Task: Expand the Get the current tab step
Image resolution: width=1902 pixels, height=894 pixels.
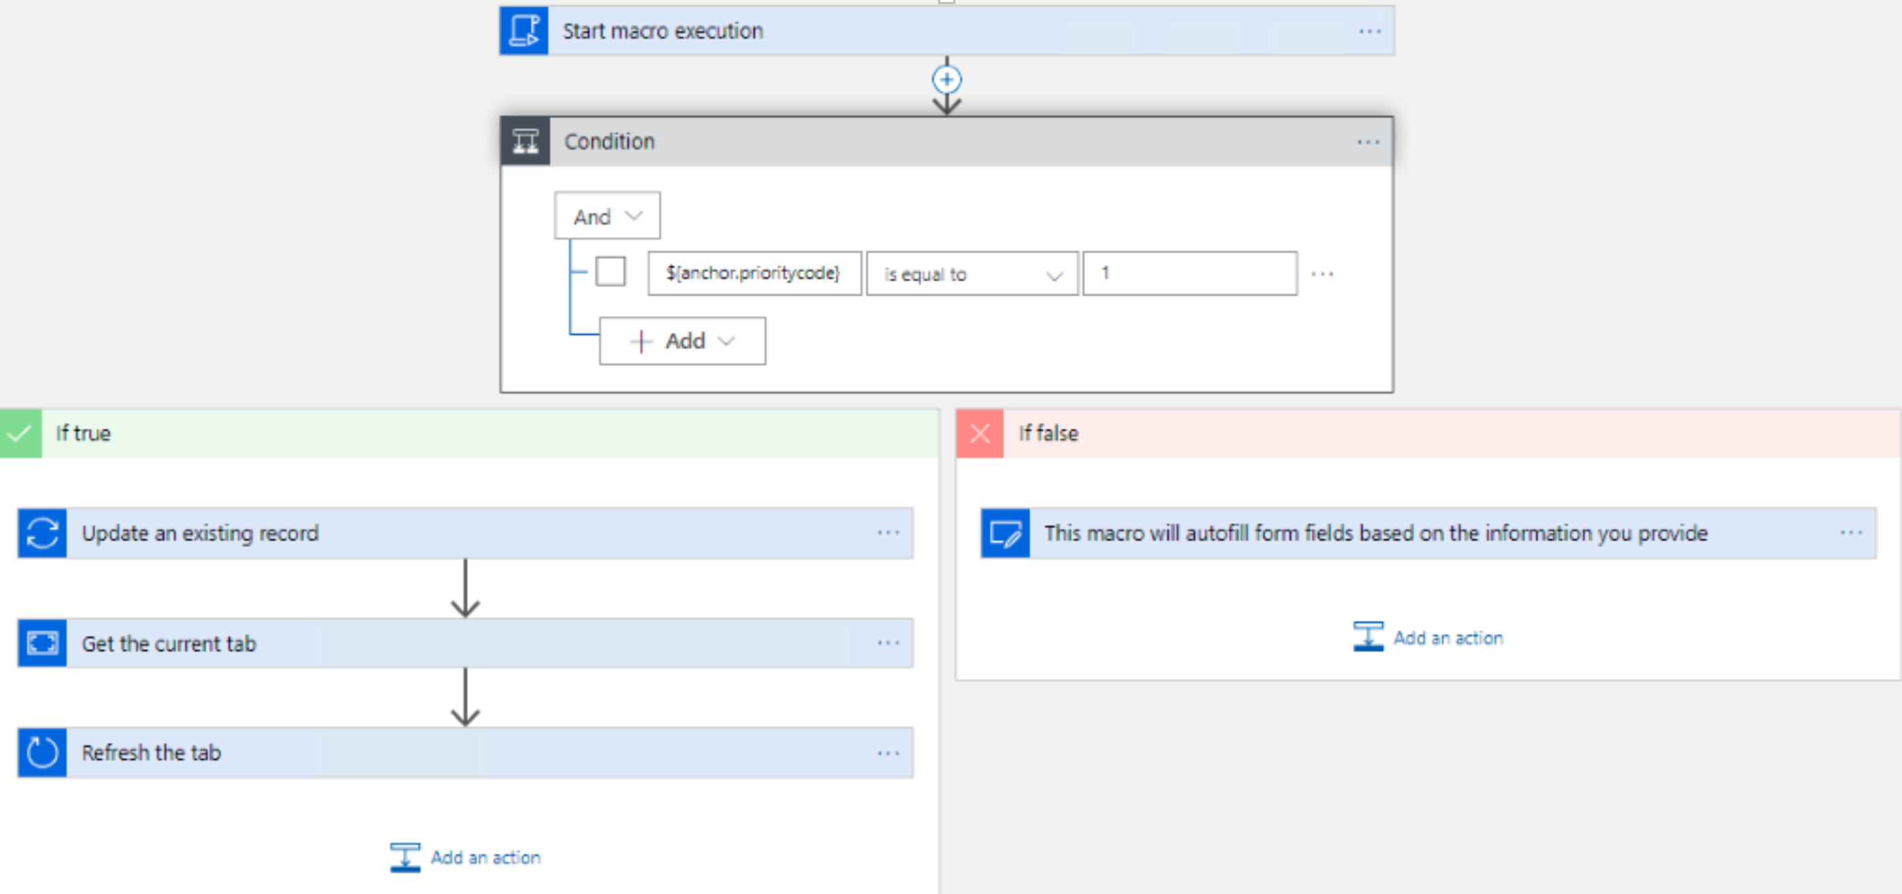Action: (x=466, y=643)
